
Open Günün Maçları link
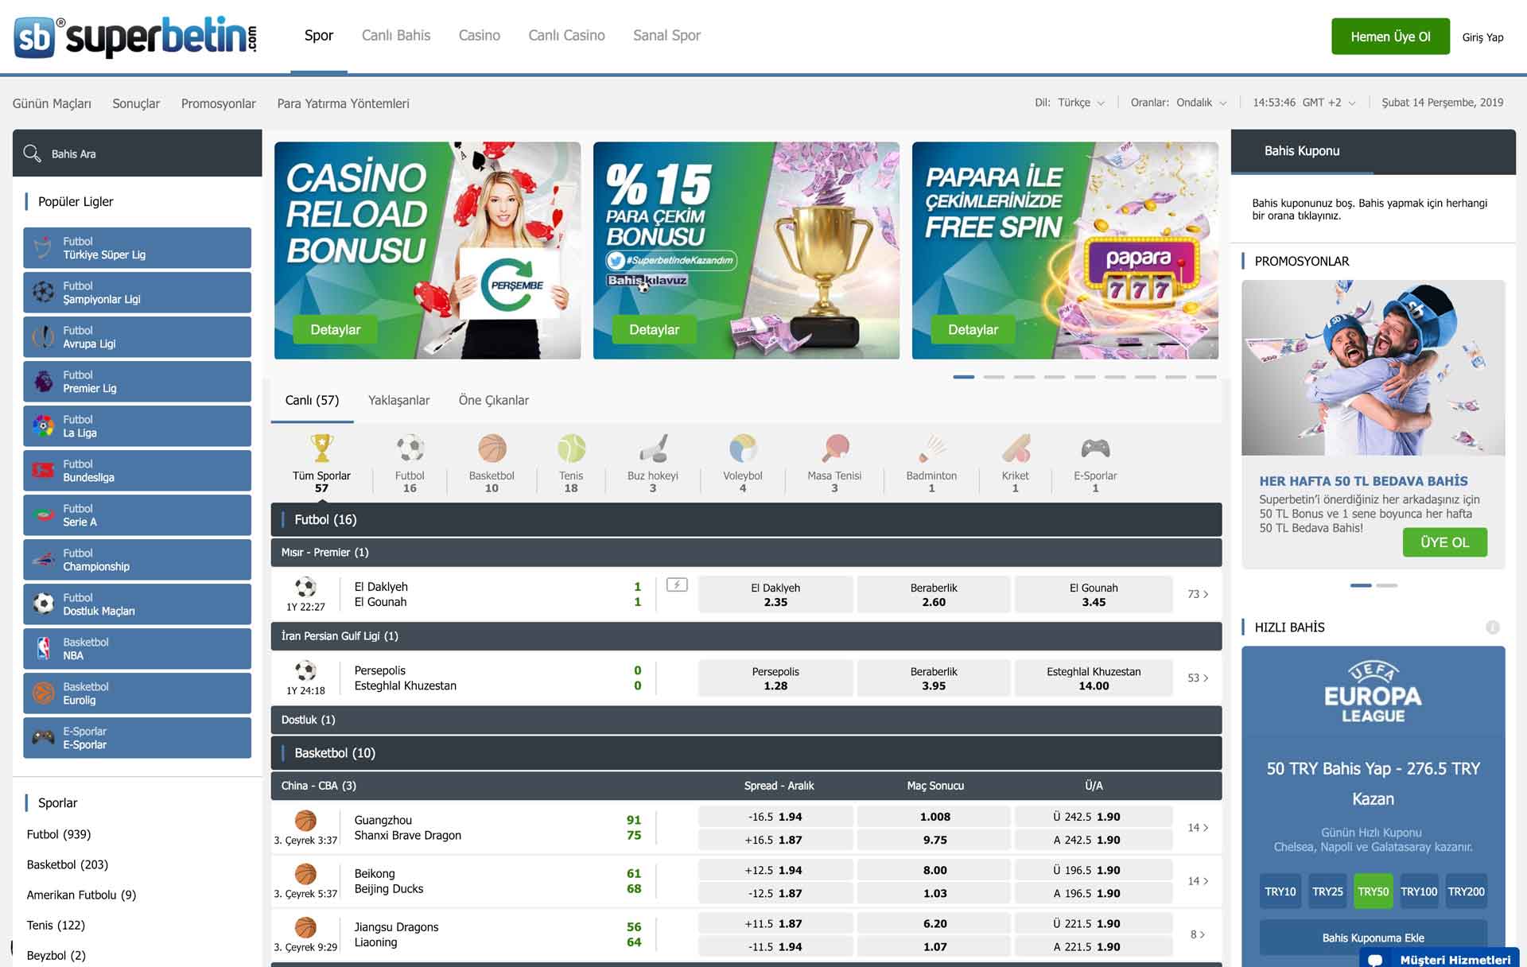(x=52, y=103)
